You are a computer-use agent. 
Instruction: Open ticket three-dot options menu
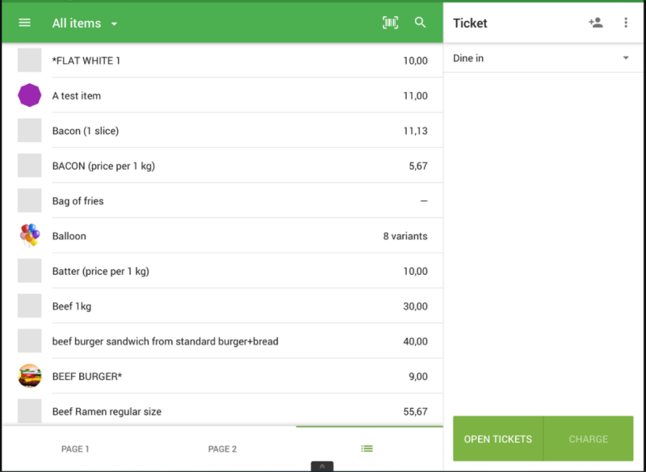(626, 23)
